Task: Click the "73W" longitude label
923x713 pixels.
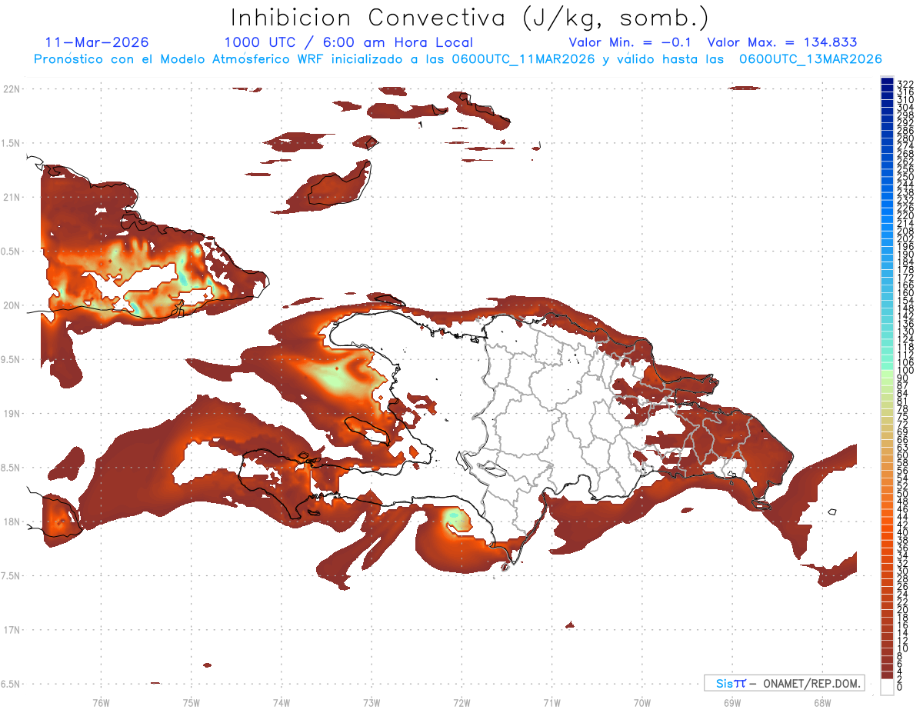Action: click(372, 702)
